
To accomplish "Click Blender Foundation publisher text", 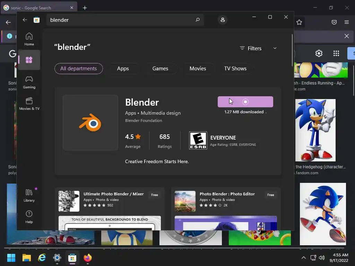I will [144, 121].
